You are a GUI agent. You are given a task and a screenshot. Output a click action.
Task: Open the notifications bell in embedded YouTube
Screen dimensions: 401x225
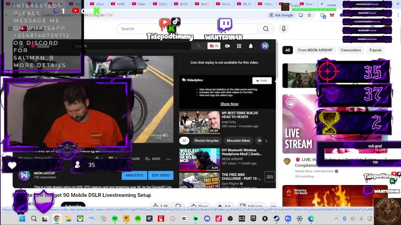click(x=251, y=46)
